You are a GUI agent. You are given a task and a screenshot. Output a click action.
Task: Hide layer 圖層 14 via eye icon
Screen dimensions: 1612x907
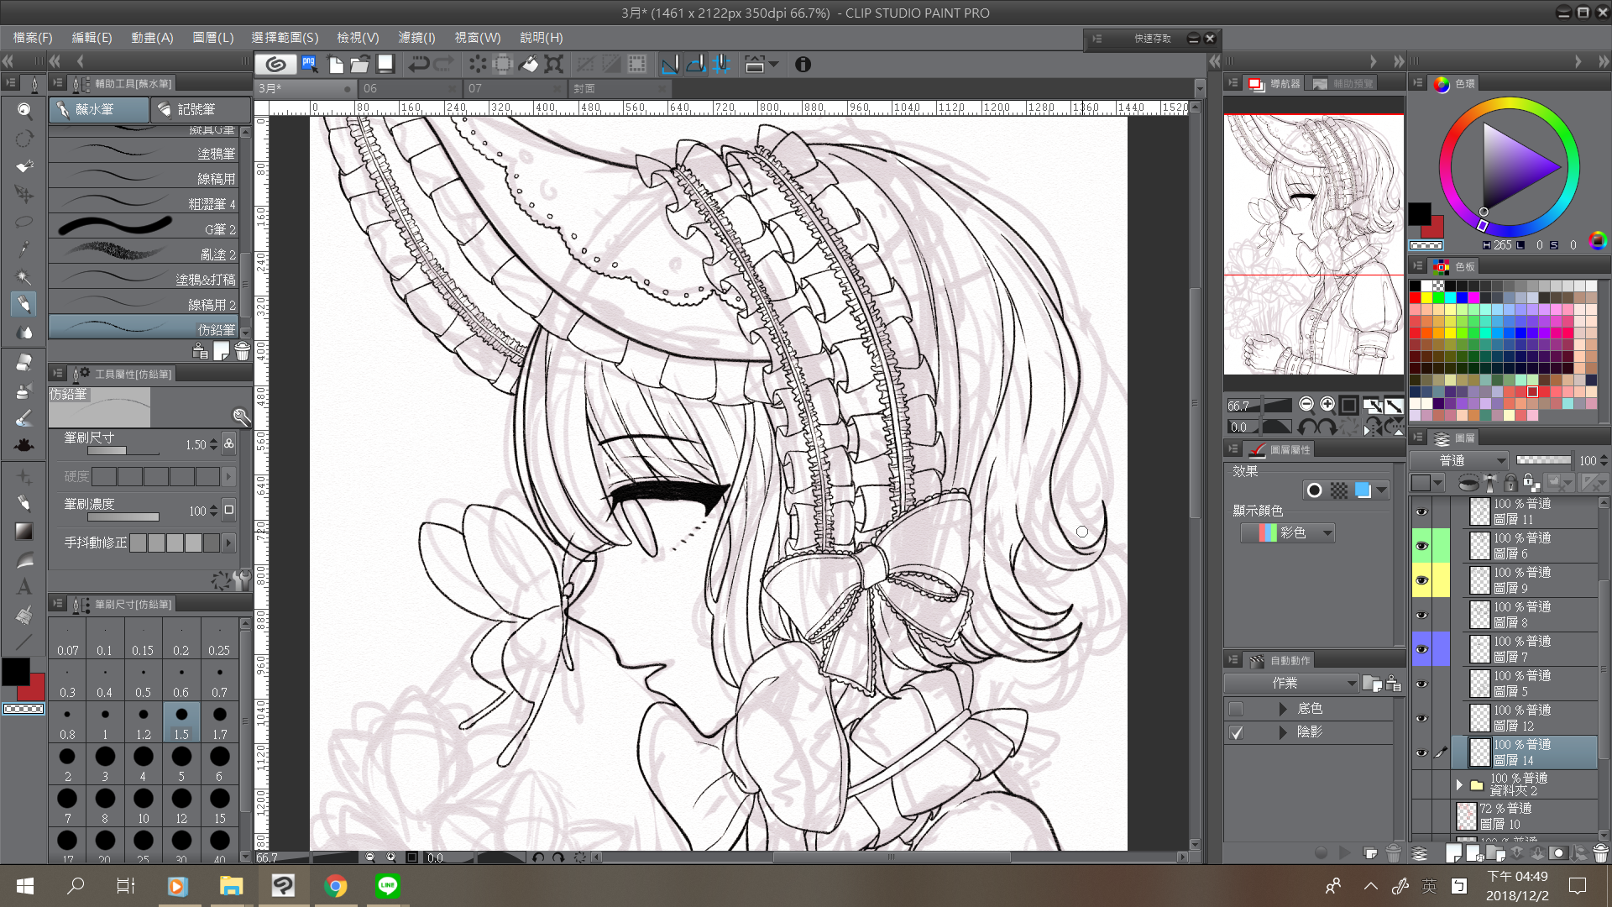[x=1421, y=752]
